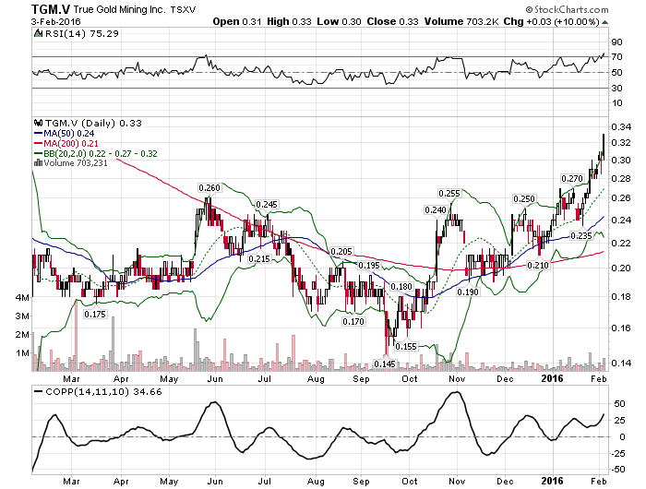Click the MA(50) 0.24 legend entry
Screen dimensions: 646x489
coord(65,134)
